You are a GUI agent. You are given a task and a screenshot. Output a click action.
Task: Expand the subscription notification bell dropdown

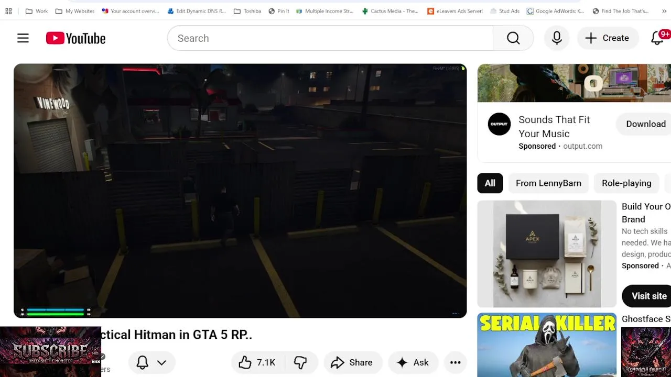[151, 362]
